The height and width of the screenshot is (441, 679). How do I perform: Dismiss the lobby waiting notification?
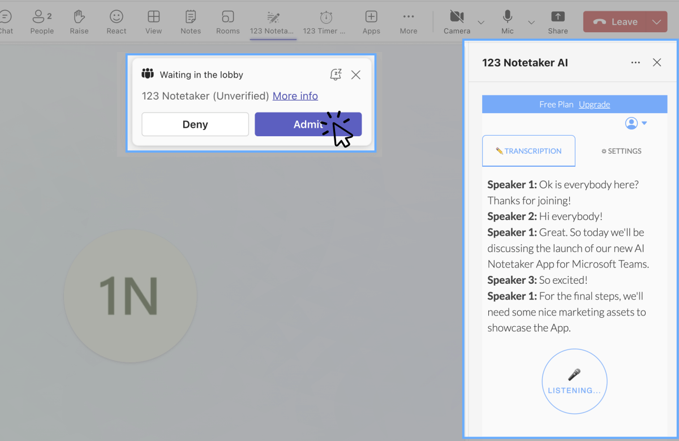pyautogui.click(x=356, y=75)
